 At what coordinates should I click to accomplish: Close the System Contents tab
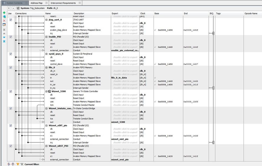26,3
